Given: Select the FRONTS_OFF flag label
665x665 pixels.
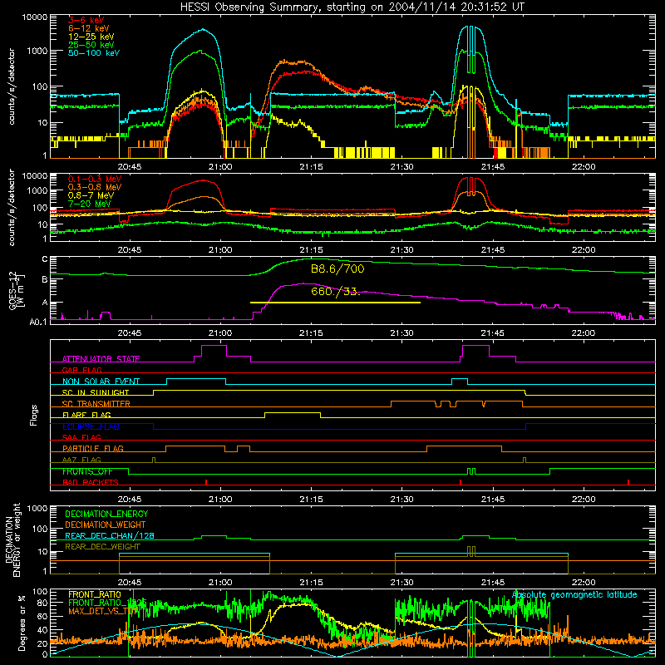Looking at the screenshot, I should [87, 471].
